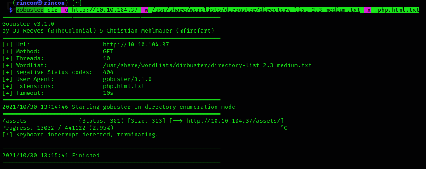Click the -u flag in the command
The width and height of the screenshot is (426, 169).
[x=65, y=10]
